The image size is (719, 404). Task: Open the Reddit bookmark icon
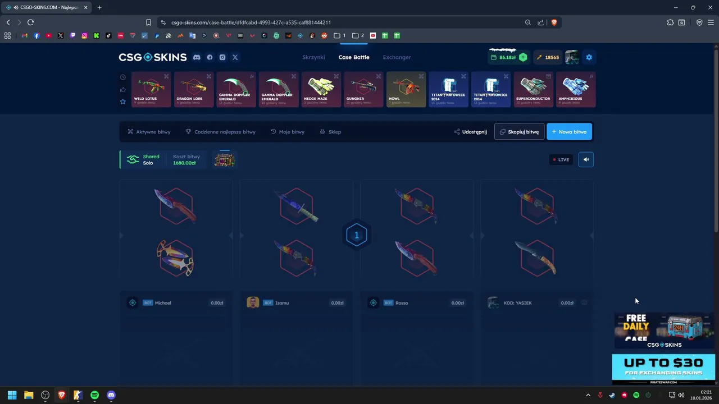coord(324,35)
